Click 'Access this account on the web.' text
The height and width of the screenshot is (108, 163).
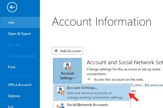pyautogui.click(x=119, y=80)
